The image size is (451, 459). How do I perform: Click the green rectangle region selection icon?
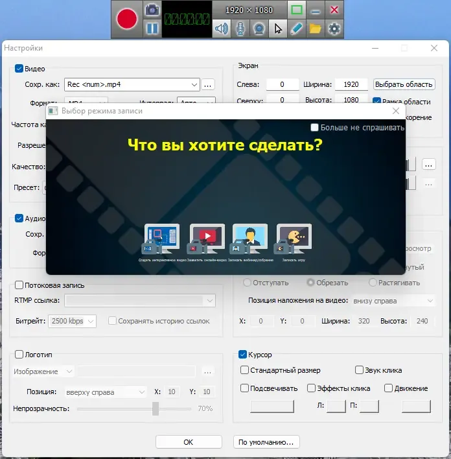pyautogui.click(x=297, y=10)
